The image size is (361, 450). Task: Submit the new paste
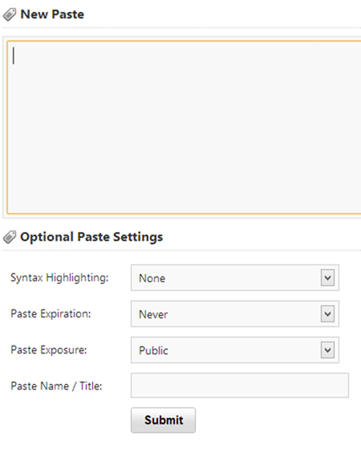coord(164,420)
